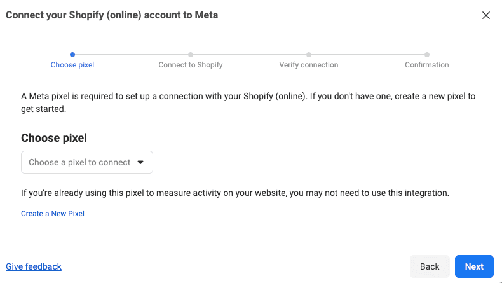Click the Verify connection step dot

click(309, 55)
